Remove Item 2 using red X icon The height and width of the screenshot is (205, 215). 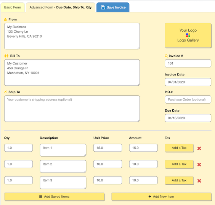199,165
